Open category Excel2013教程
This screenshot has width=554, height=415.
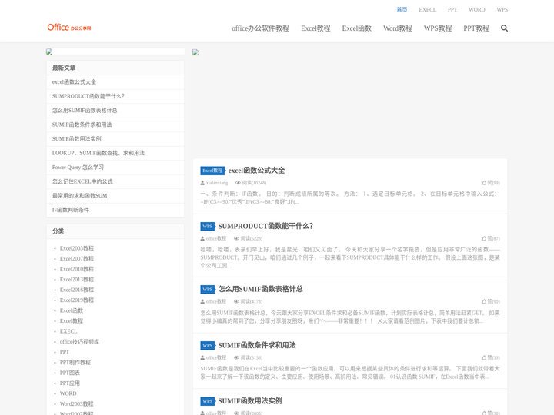77,280
